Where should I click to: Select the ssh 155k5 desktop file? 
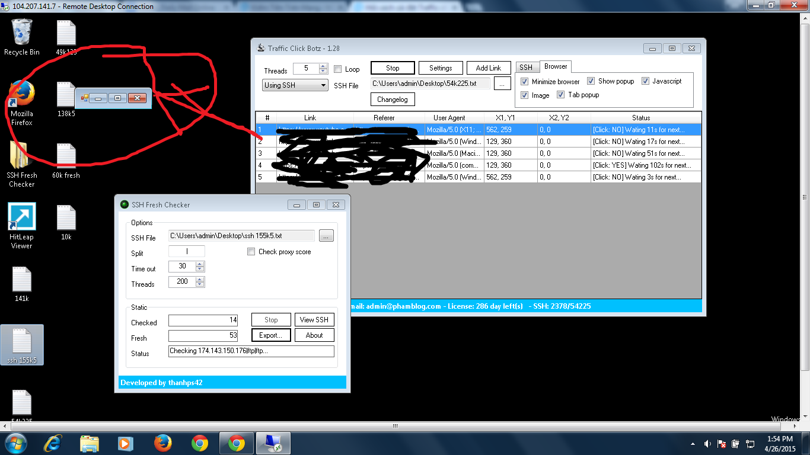(22, 345)
